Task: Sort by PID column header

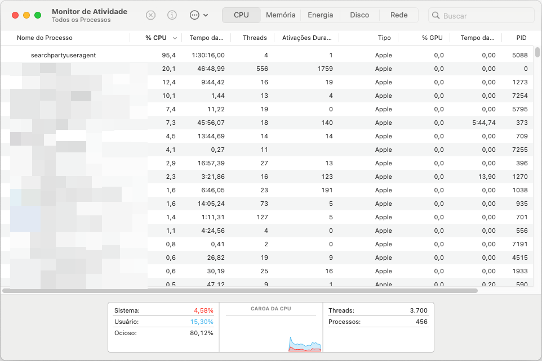Action: [x=521, y=38]
